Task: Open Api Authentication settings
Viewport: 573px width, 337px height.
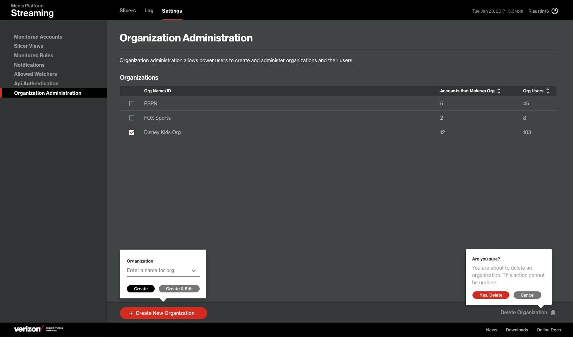Action: click(36, 84)
